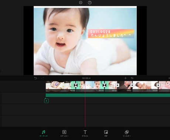Open the Text (テキスト) tool
Viewport: 170px width, 140px height.
[85, 133]
